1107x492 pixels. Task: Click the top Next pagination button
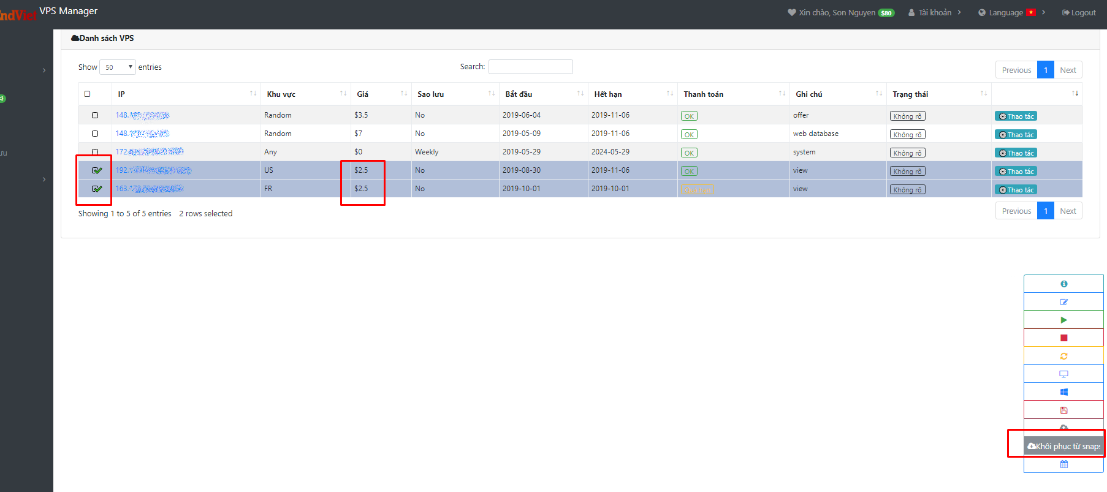pos(1068,70)
